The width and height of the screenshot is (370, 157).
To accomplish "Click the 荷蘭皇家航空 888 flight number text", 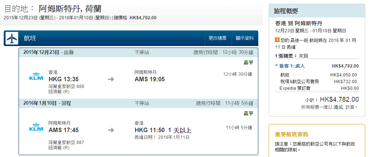I will tap(66, 86).
